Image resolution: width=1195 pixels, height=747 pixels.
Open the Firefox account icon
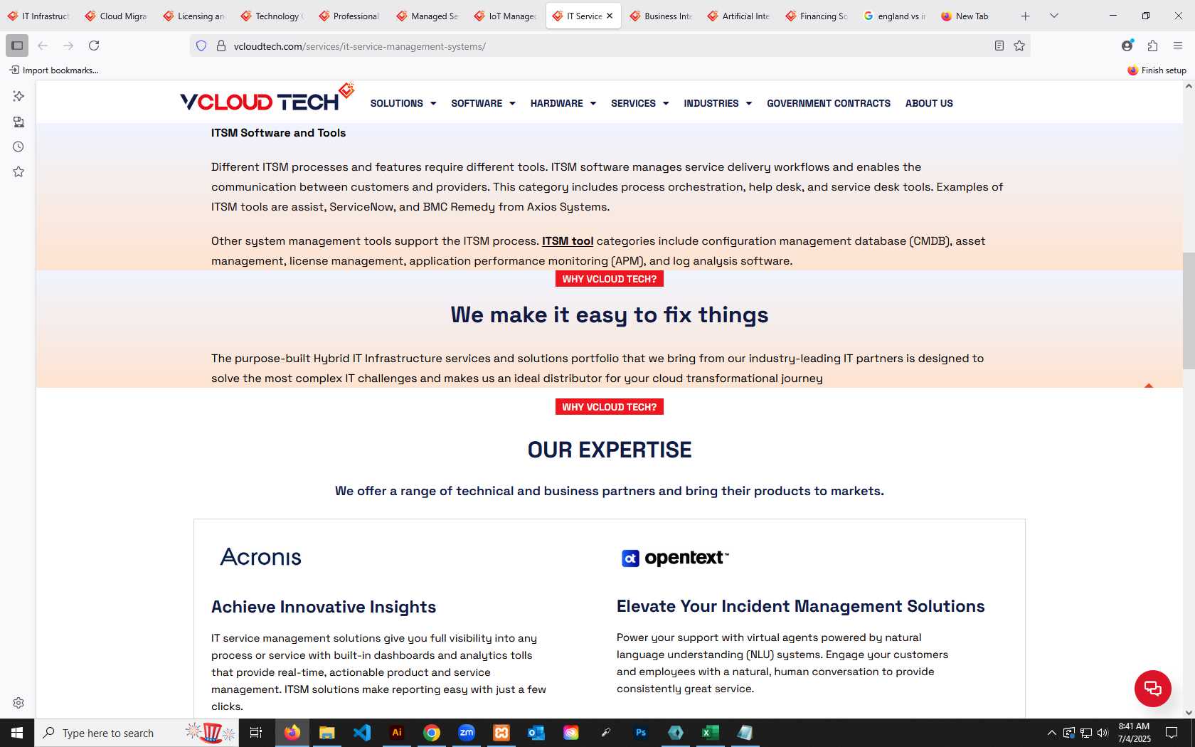tap(1127, 46)
